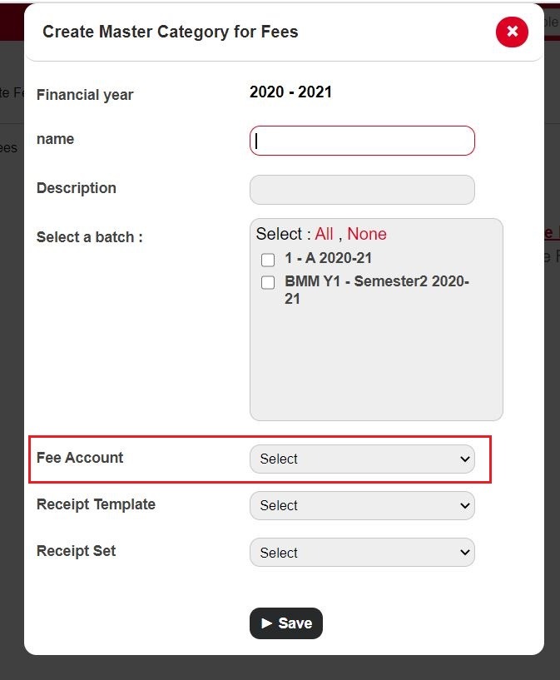Check the 1 - A 2020-21 batch
Screen dimensions: 560x680
point(268,260)
